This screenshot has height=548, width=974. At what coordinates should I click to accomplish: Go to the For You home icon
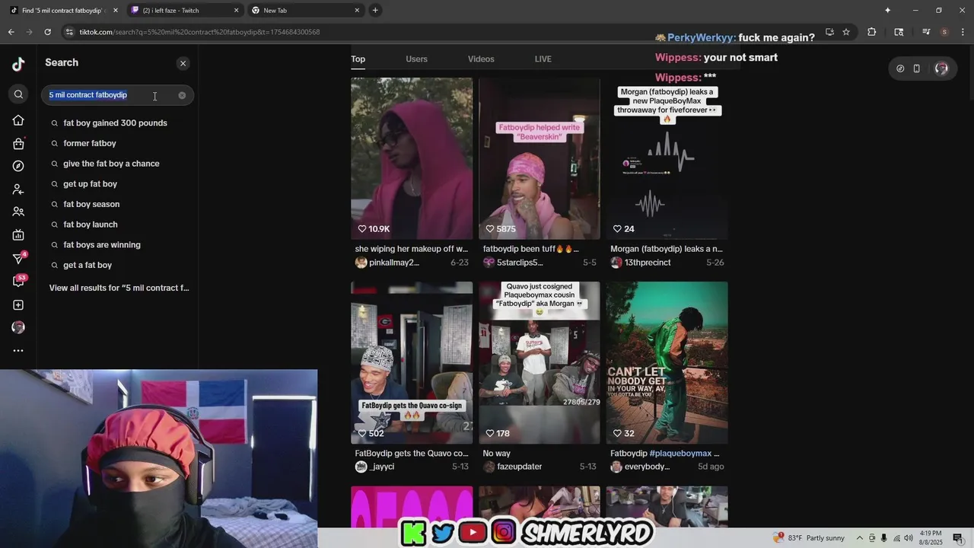click(18, 120)
